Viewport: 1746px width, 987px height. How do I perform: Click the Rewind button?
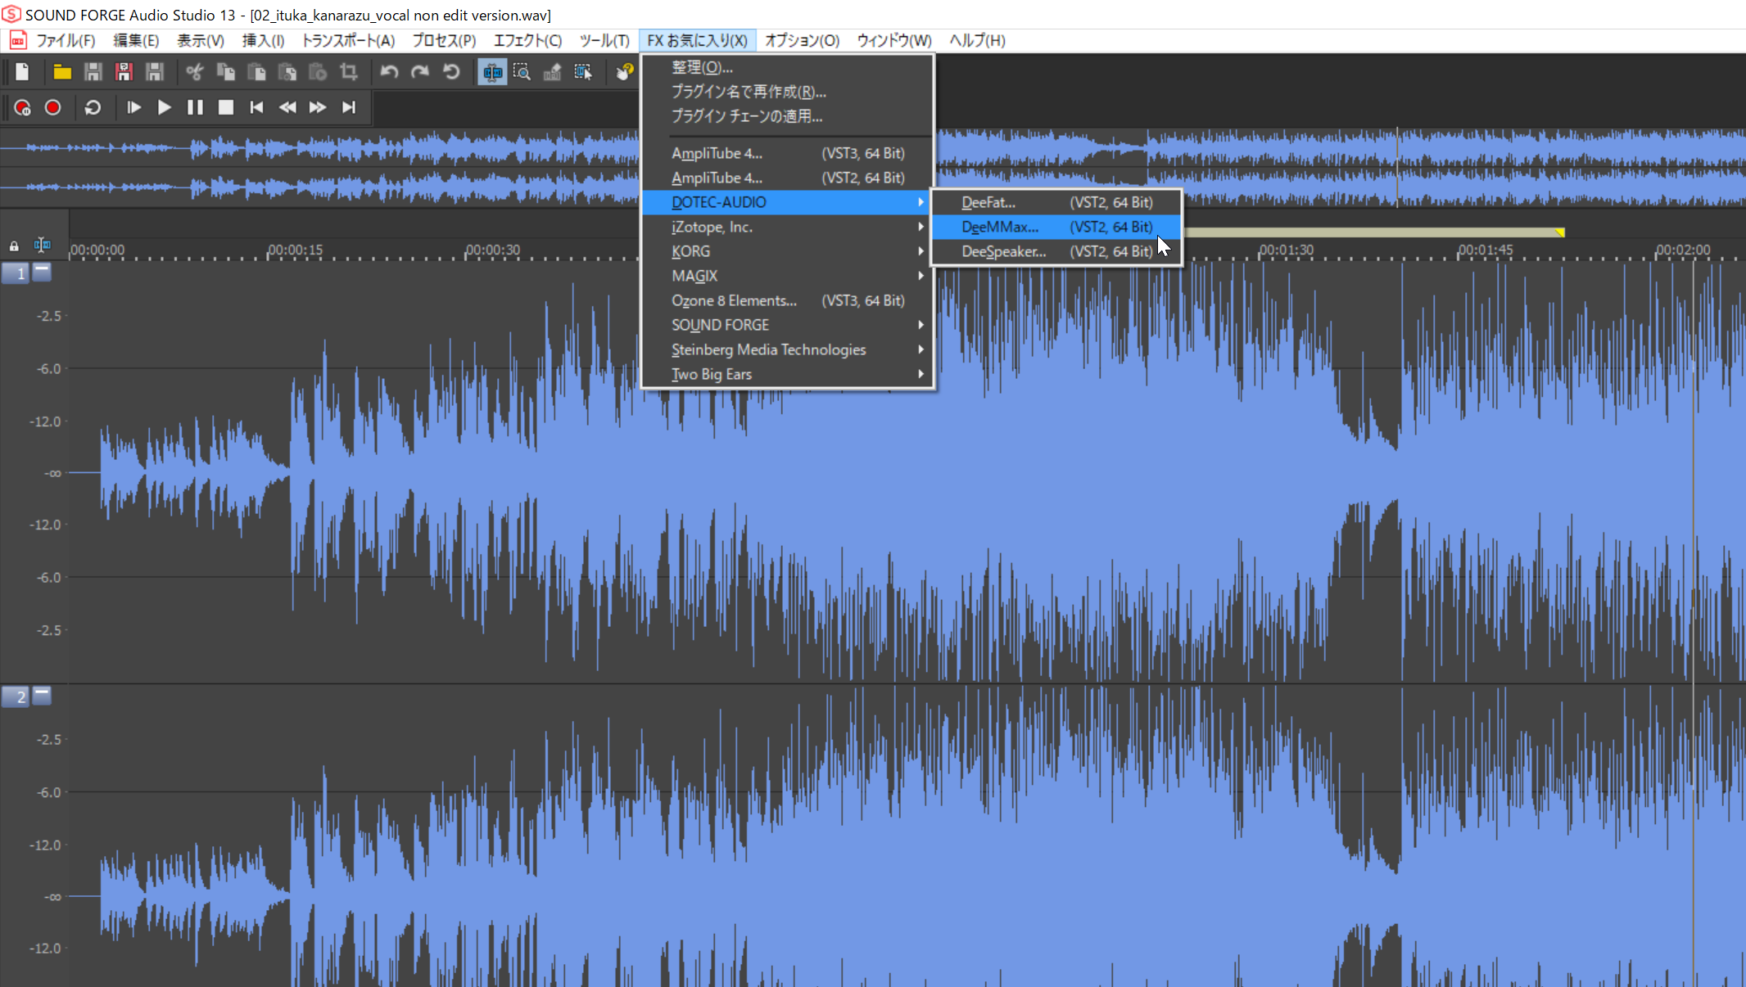287,107
